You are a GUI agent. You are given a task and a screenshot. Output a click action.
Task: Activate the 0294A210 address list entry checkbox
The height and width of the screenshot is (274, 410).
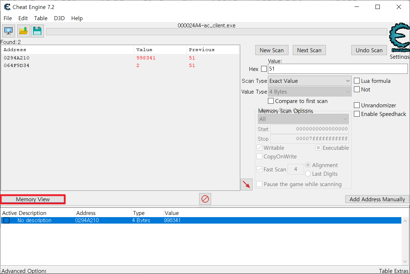6,220
